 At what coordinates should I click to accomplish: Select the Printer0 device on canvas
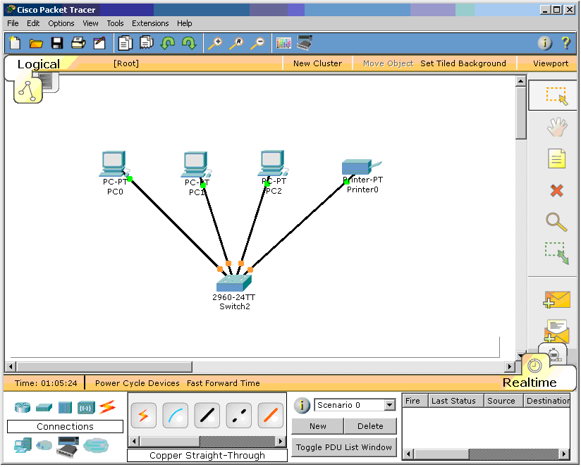(x=361, y=167)
